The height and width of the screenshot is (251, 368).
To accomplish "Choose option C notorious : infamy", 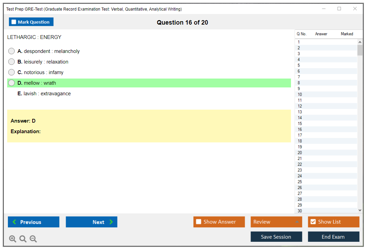I will (12, 72).
